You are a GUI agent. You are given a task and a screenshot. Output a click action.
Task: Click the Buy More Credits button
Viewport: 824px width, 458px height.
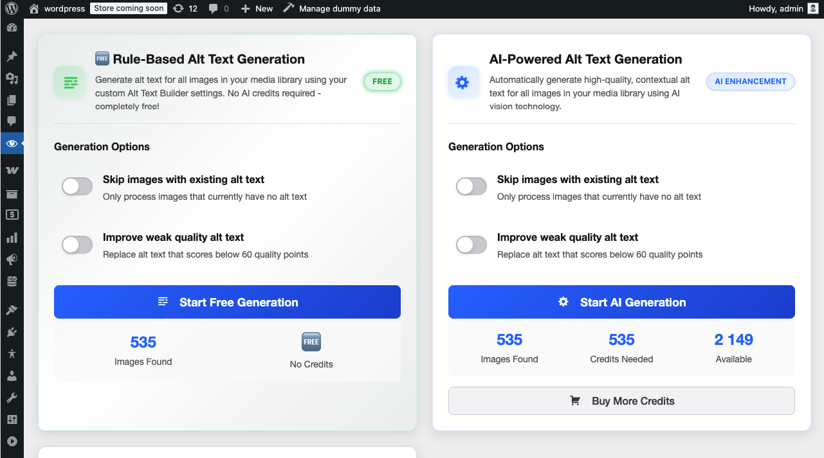click(621, 401)
